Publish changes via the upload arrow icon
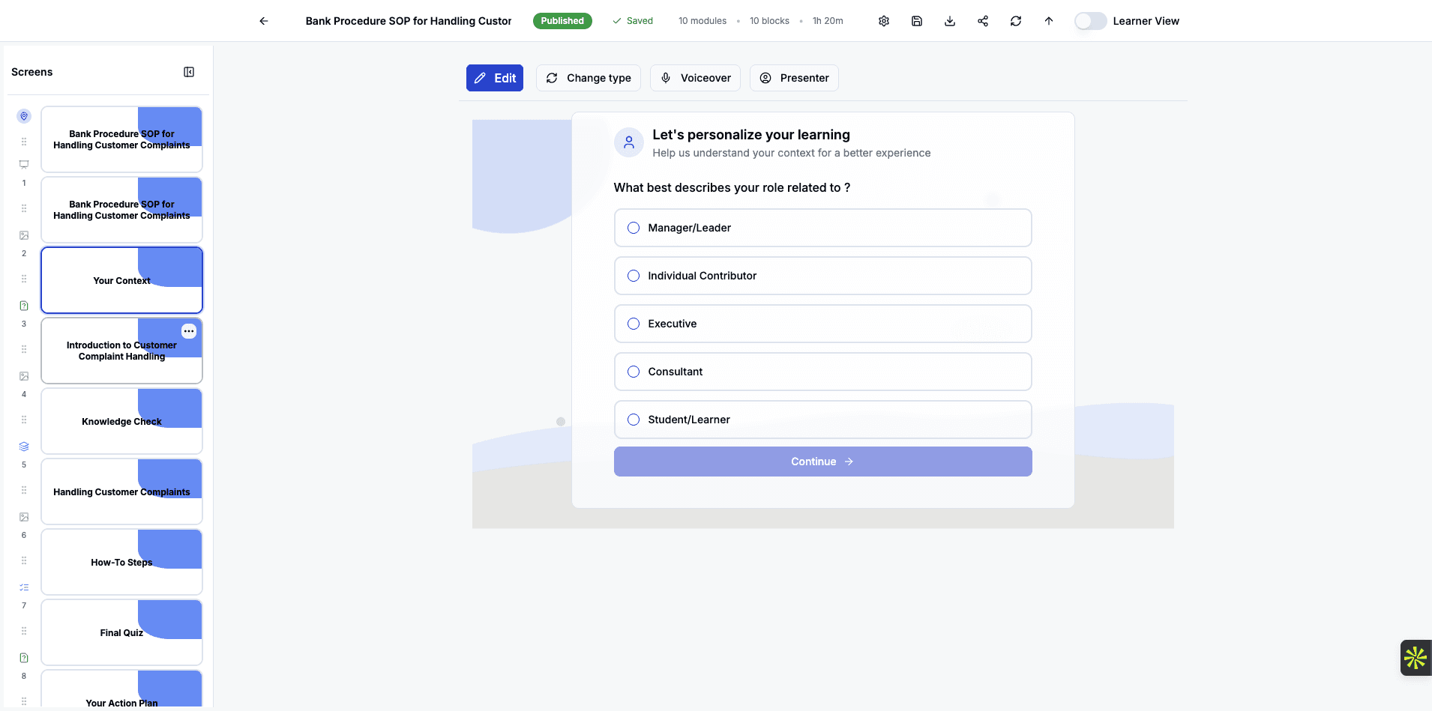1432x711 pixels. (1048, 20)
